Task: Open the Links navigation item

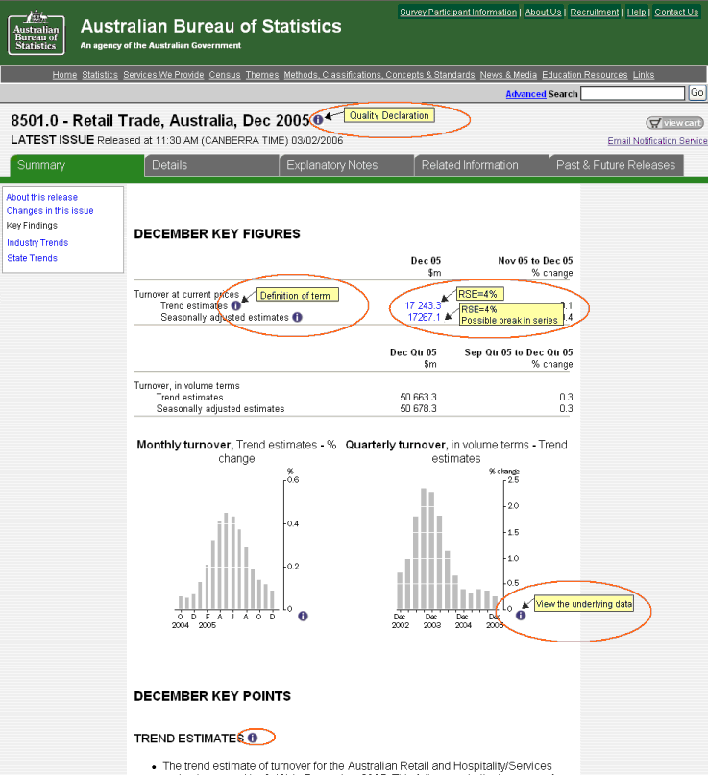Action: (644, 75)
